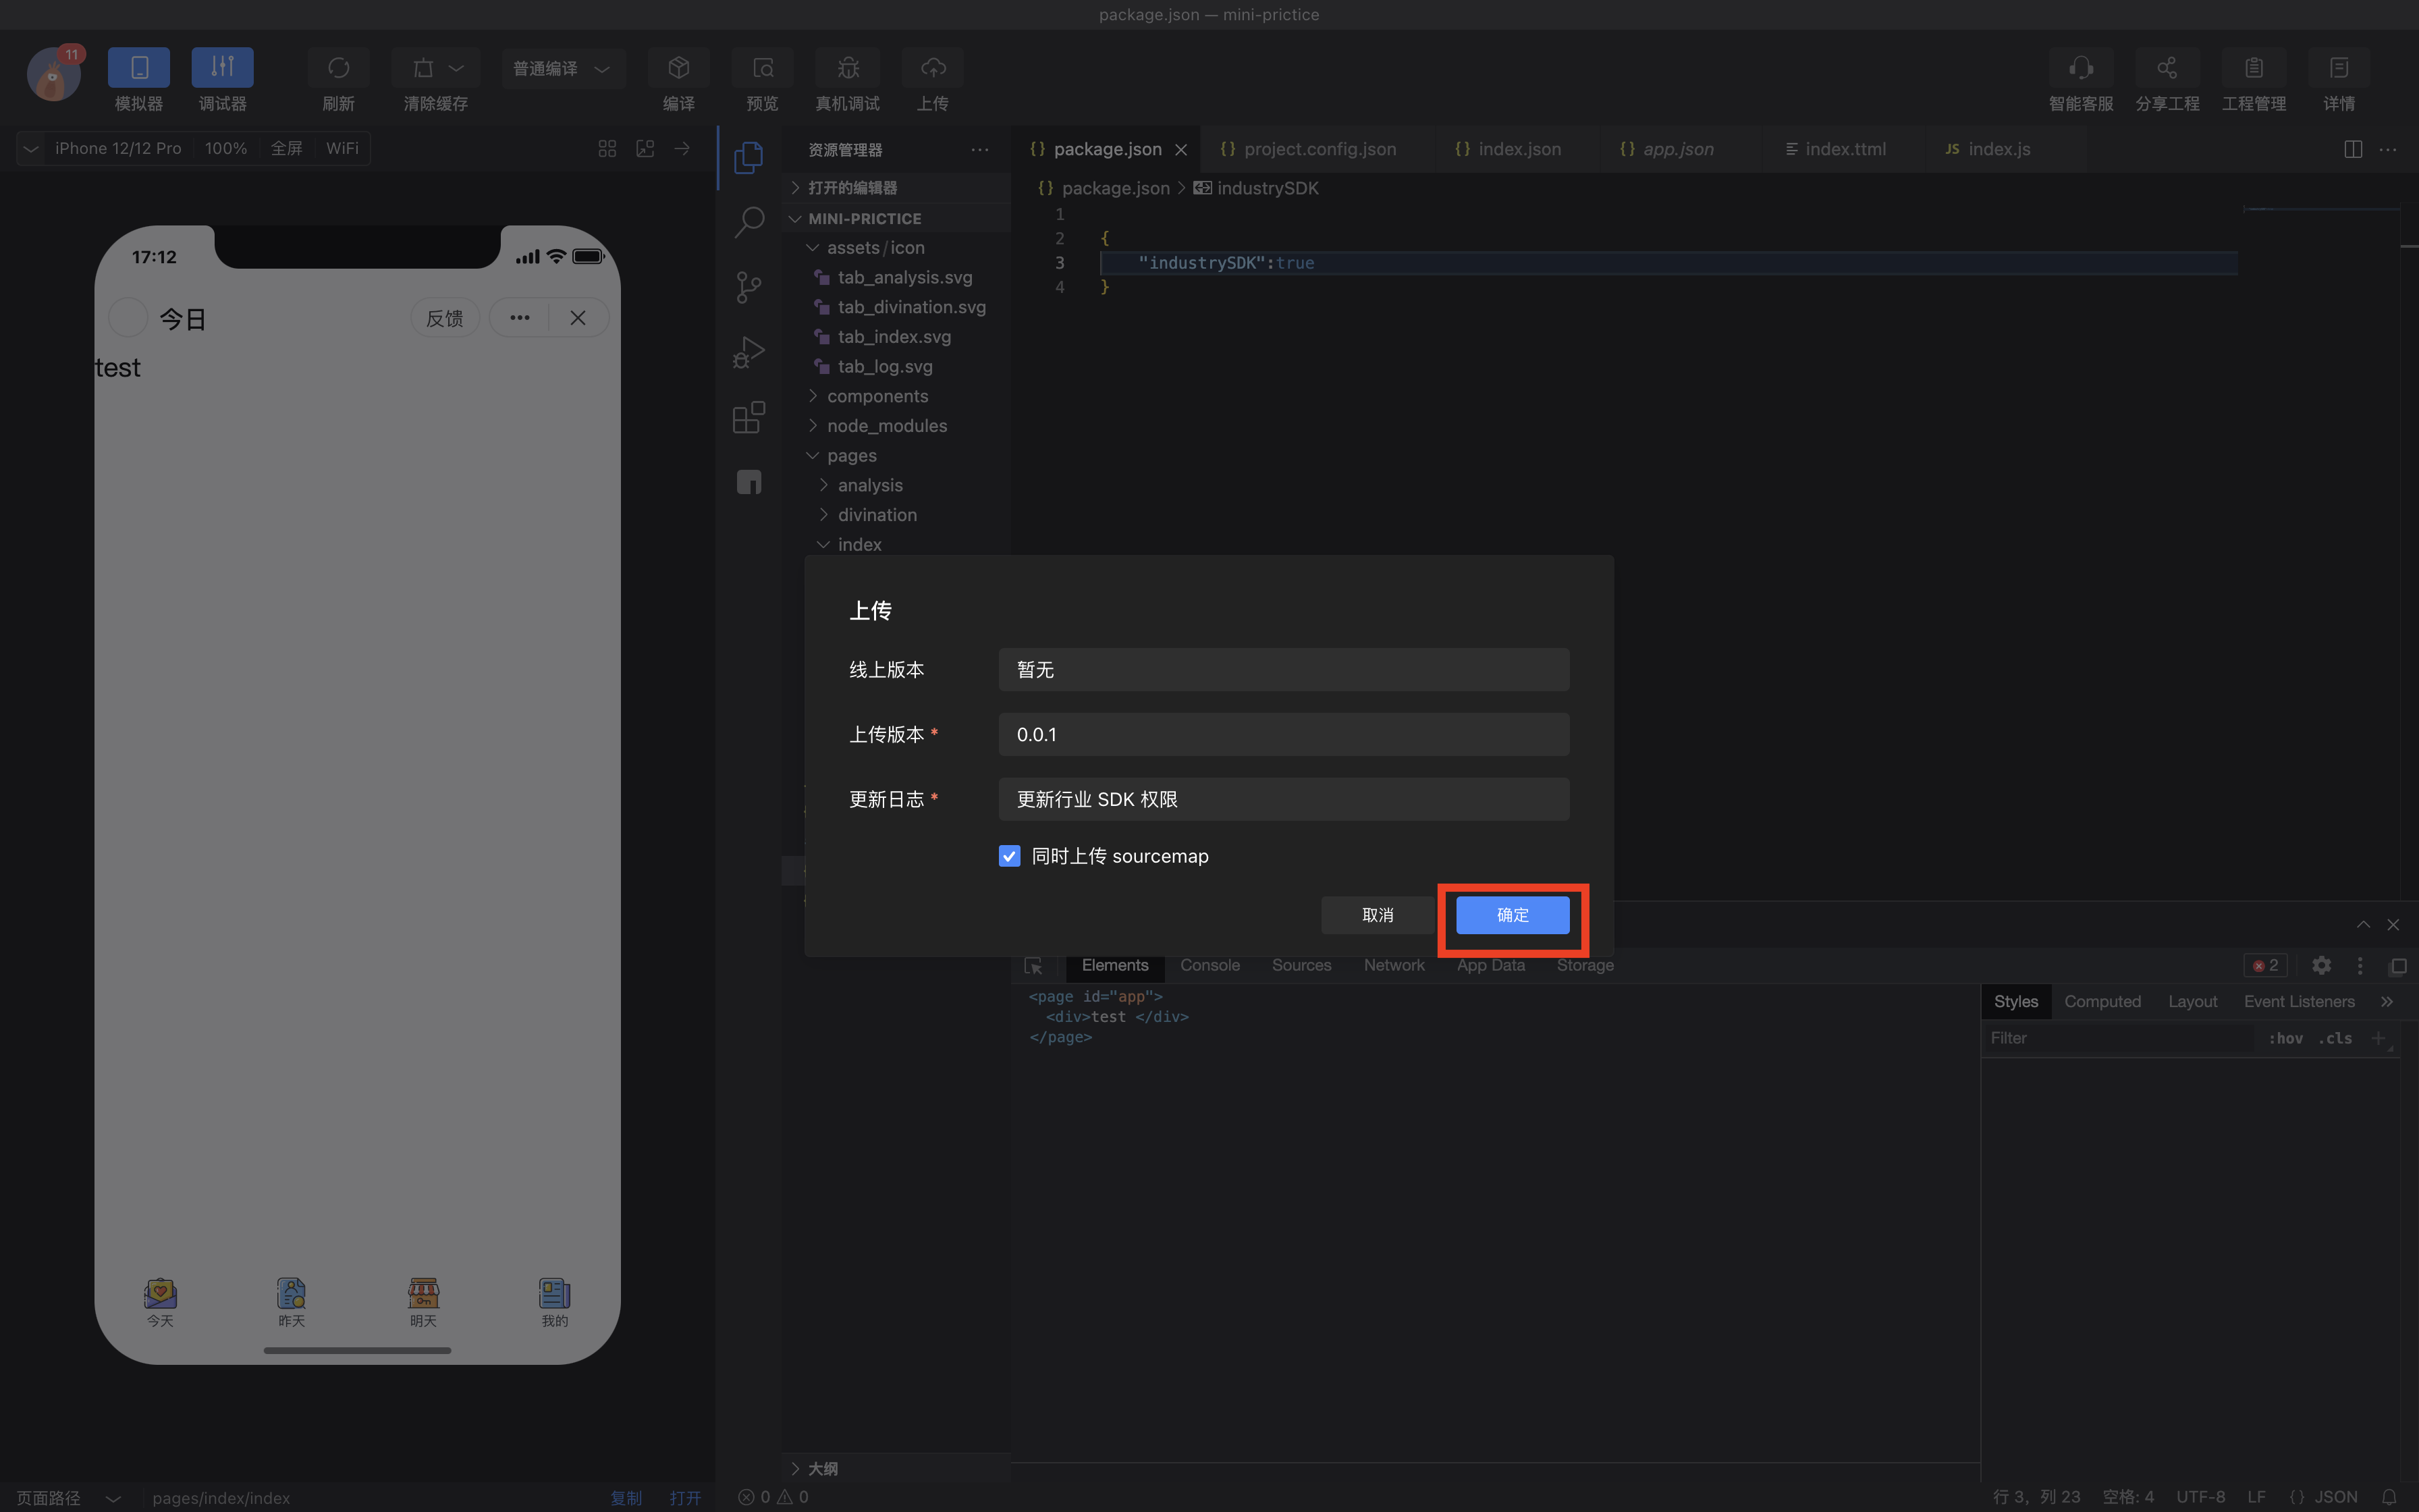Confirm upload with 确定 button
This screenshot has width=2419, height=1512.
1513,915
